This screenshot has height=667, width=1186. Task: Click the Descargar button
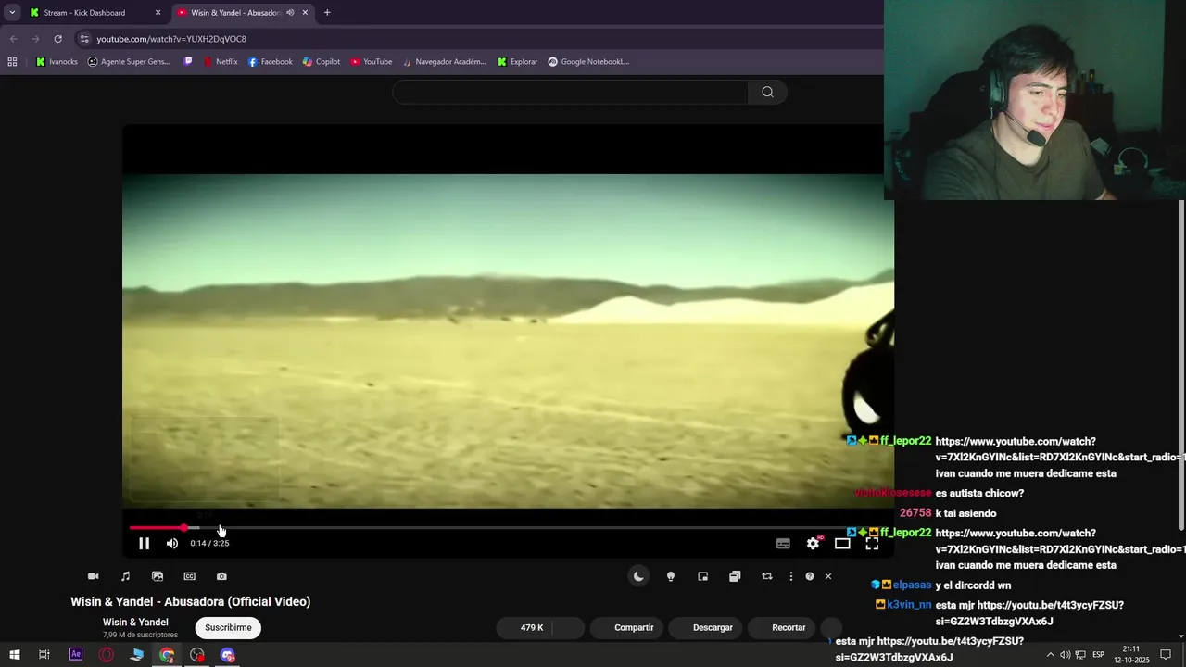click(705, 627)
